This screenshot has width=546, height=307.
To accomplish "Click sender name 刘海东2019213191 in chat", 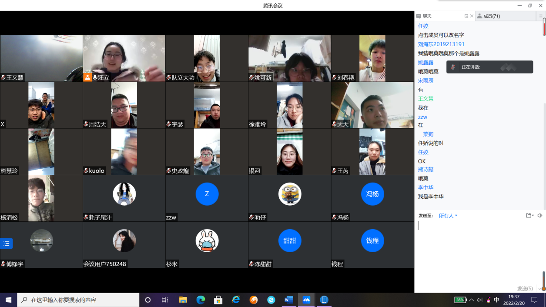I will tap(441, 44).
